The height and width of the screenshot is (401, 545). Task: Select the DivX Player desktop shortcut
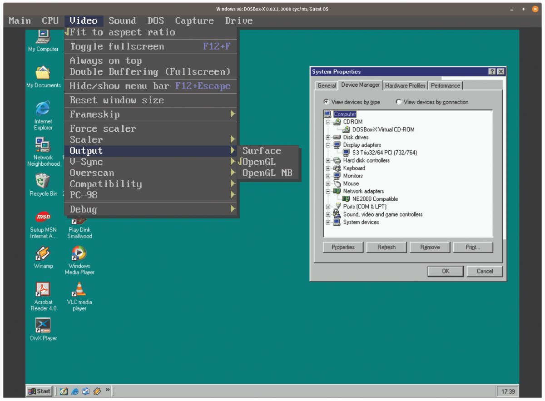tap(43, 329)
